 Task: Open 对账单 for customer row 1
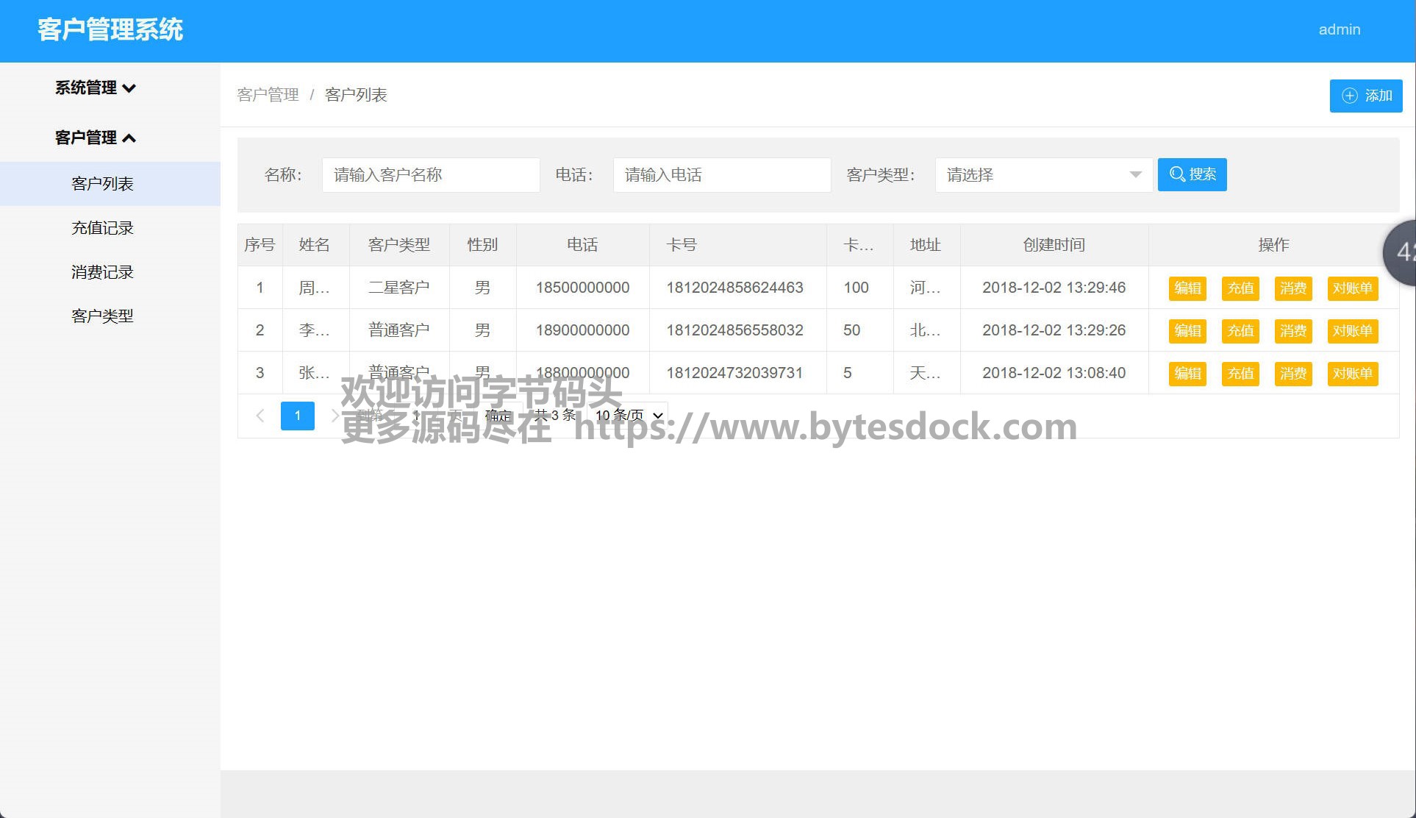pos(1352,288)
